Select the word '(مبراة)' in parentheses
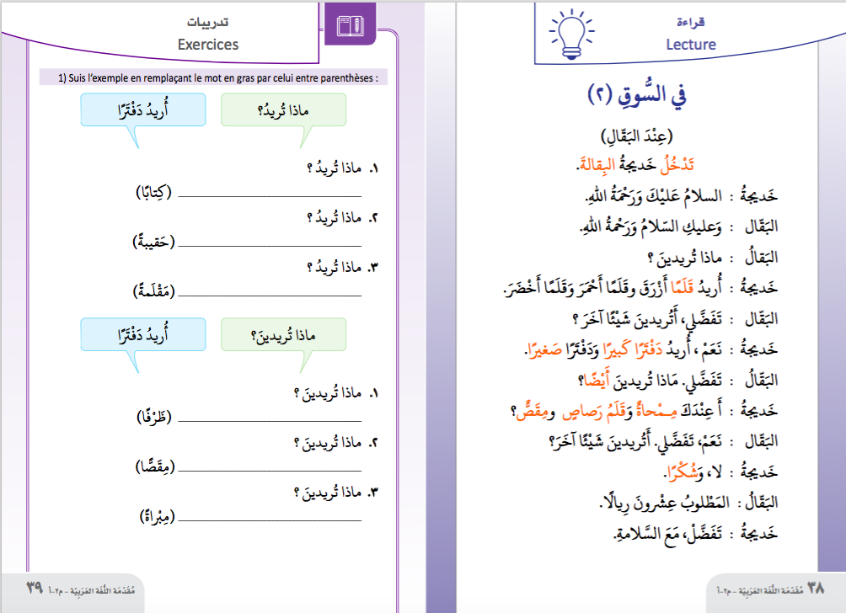 [157, 516]
